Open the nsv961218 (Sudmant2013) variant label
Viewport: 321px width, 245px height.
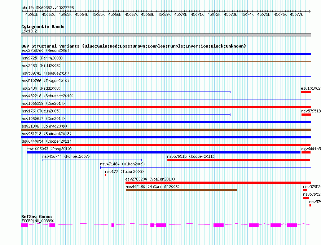coord(46,134)
